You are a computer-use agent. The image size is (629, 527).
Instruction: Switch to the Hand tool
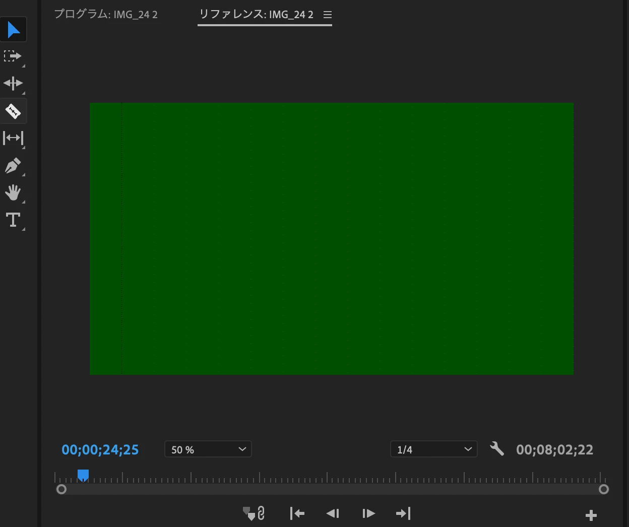tap(13, 192)
